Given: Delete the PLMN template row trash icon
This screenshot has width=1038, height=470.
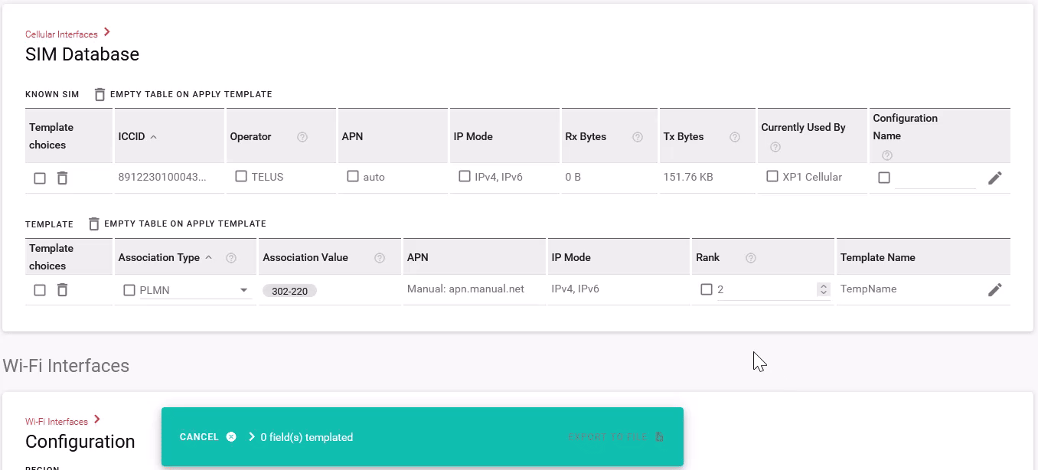Looking at the screenshot, I should pyautogui.click(x=63, y=290).
